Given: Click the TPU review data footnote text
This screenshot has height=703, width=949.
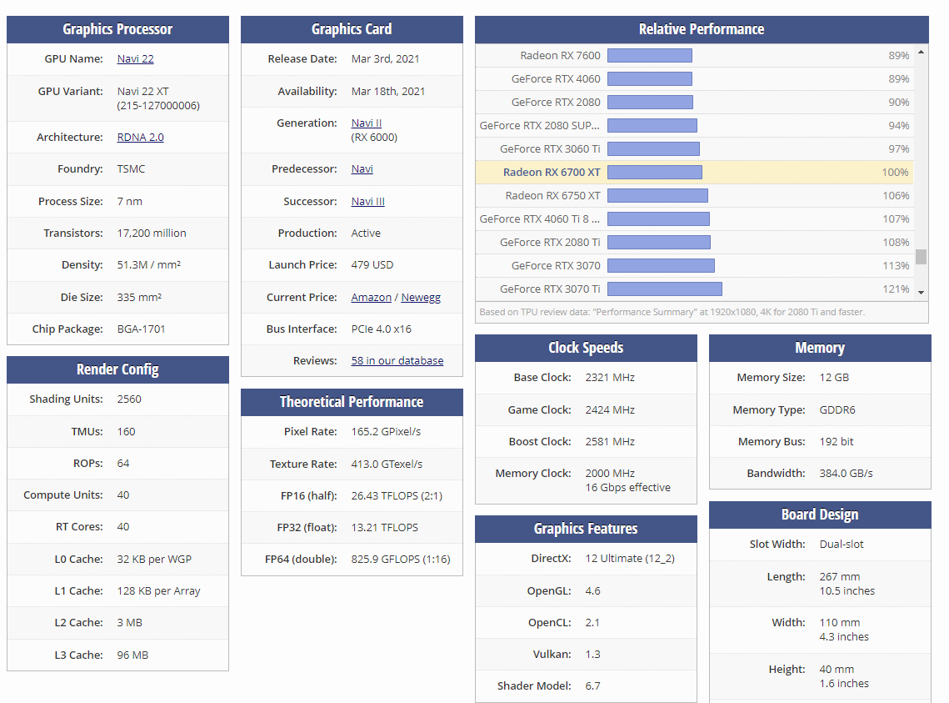Looking at the screenshot, I should 672,313.
